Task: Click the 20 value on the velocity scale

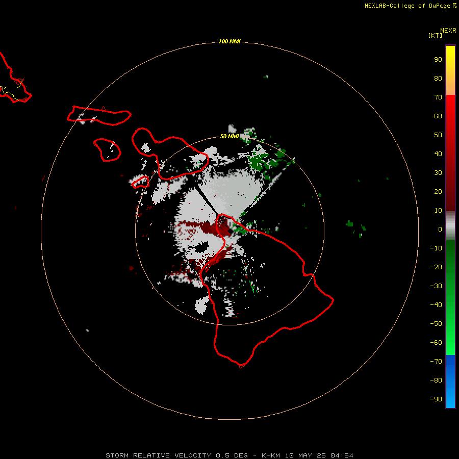Action: click(438, 191)
